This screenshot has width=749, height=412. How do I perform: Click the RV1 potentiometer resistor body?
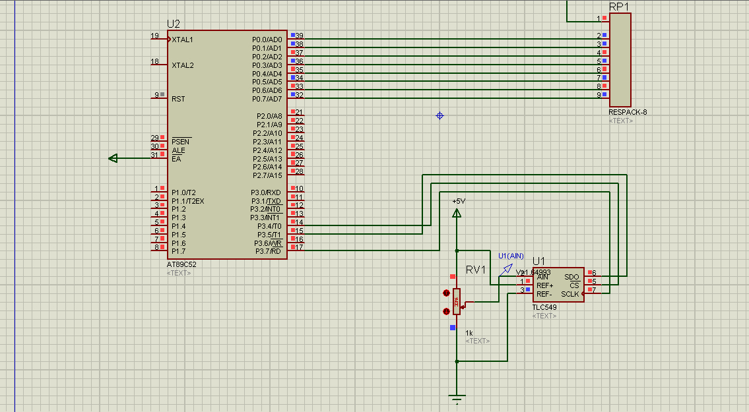[457, 301]
